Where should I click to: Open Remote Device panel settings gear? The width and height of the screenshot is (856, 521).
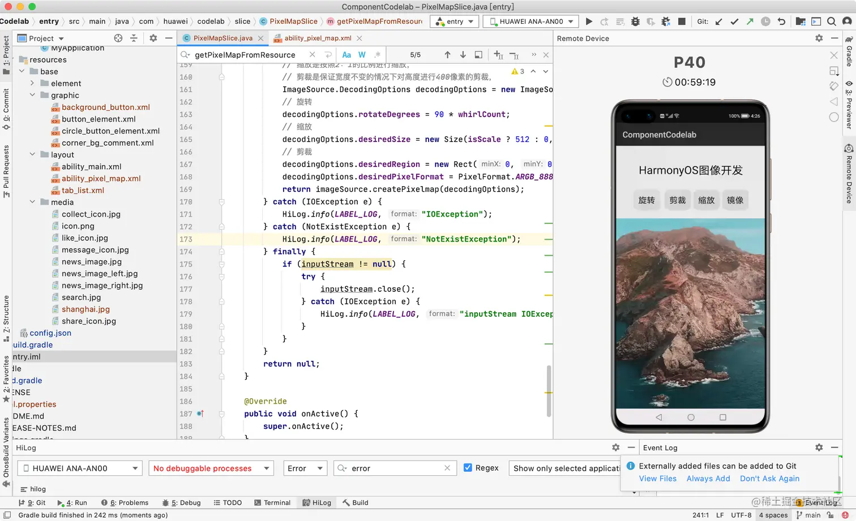click(819, 38)
